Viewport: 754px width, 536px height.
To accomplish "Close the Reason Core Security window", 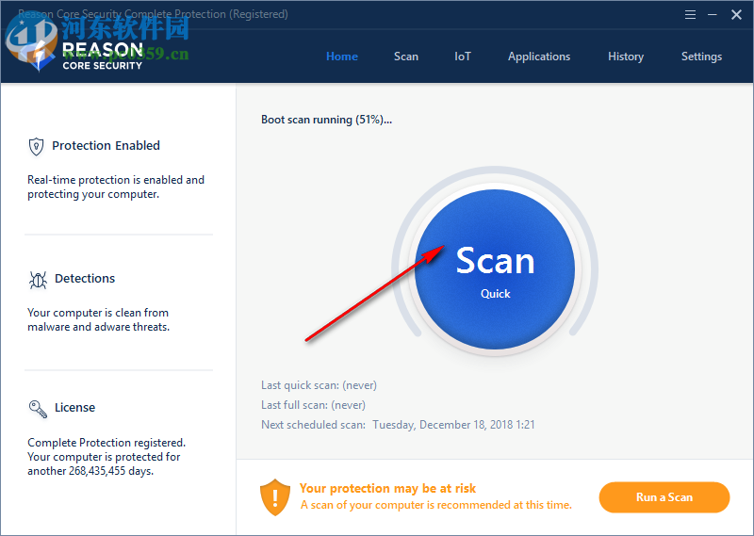I will (x=736, y=15).
